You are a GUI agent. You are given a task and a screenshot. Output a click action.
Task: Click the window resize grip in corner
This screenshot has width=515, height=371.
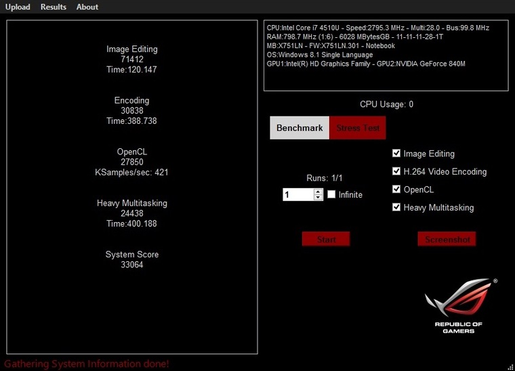[x=510, y=366]
